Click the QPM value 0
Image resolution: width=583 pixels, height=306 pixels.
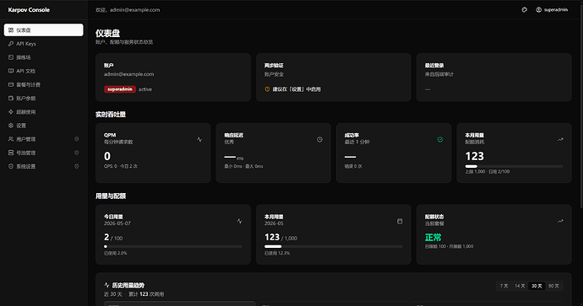point(107,156)
